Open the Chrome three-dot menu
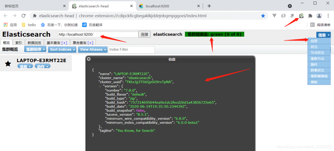 328,16
